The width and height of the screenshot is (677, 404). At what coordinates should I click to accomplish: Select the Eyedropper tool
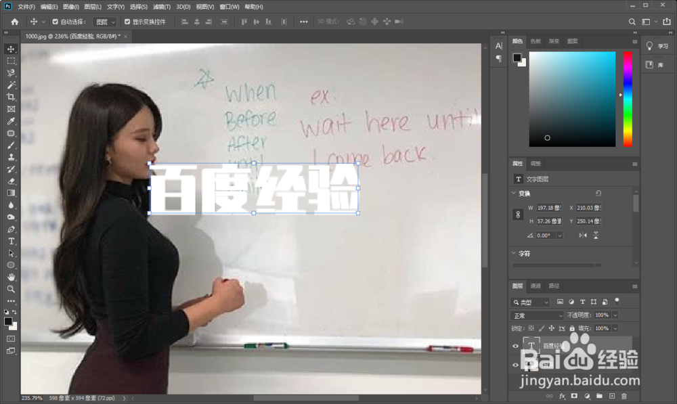[x=11, y=121]
